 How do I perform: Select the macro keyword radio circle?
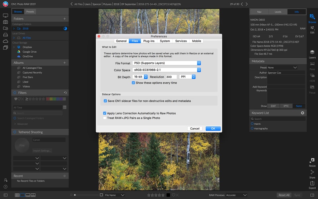252,124
